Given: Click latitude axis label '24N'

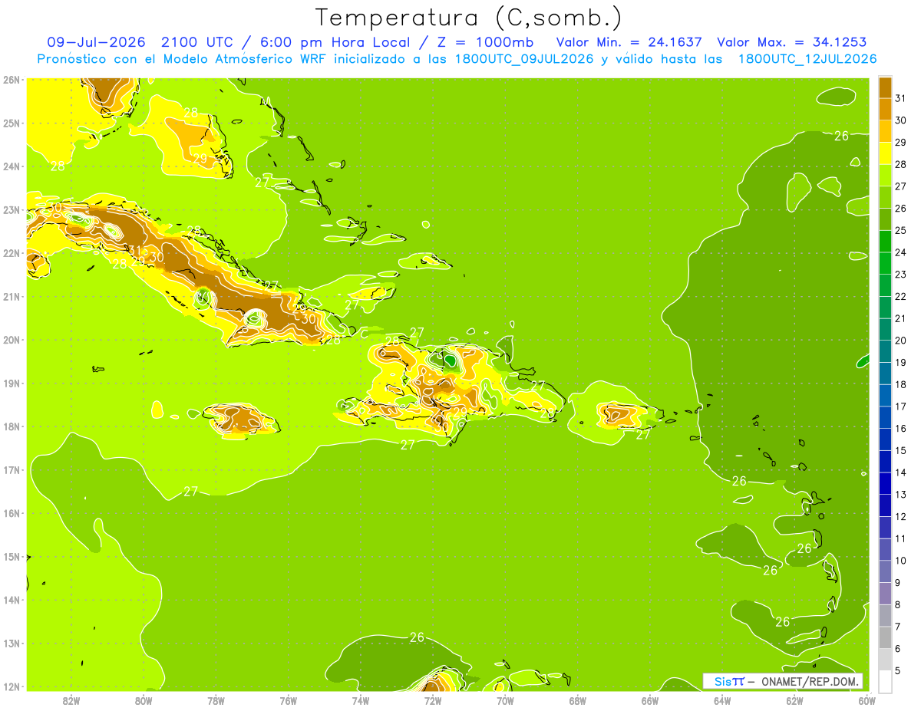Looking at the screenshot, I should pyautogui.click(x=12, y=166).
